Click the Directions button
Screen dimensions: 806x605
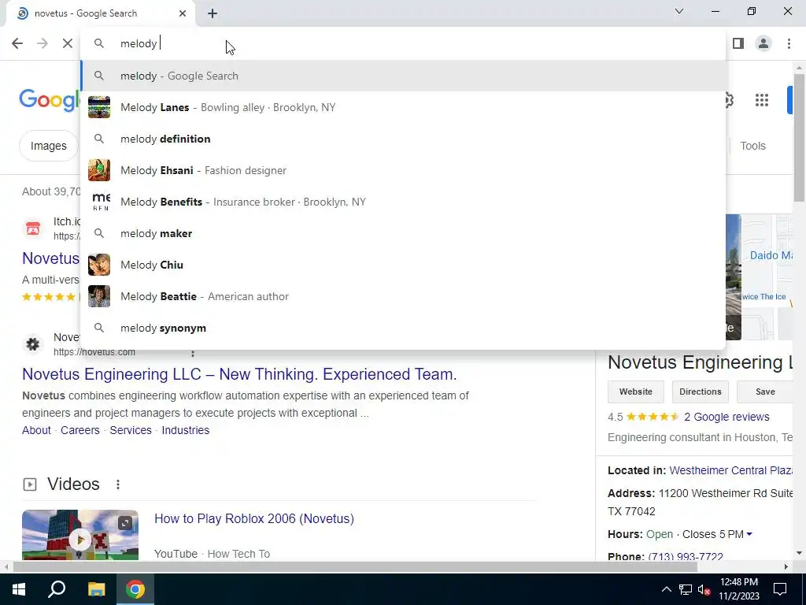700,392
